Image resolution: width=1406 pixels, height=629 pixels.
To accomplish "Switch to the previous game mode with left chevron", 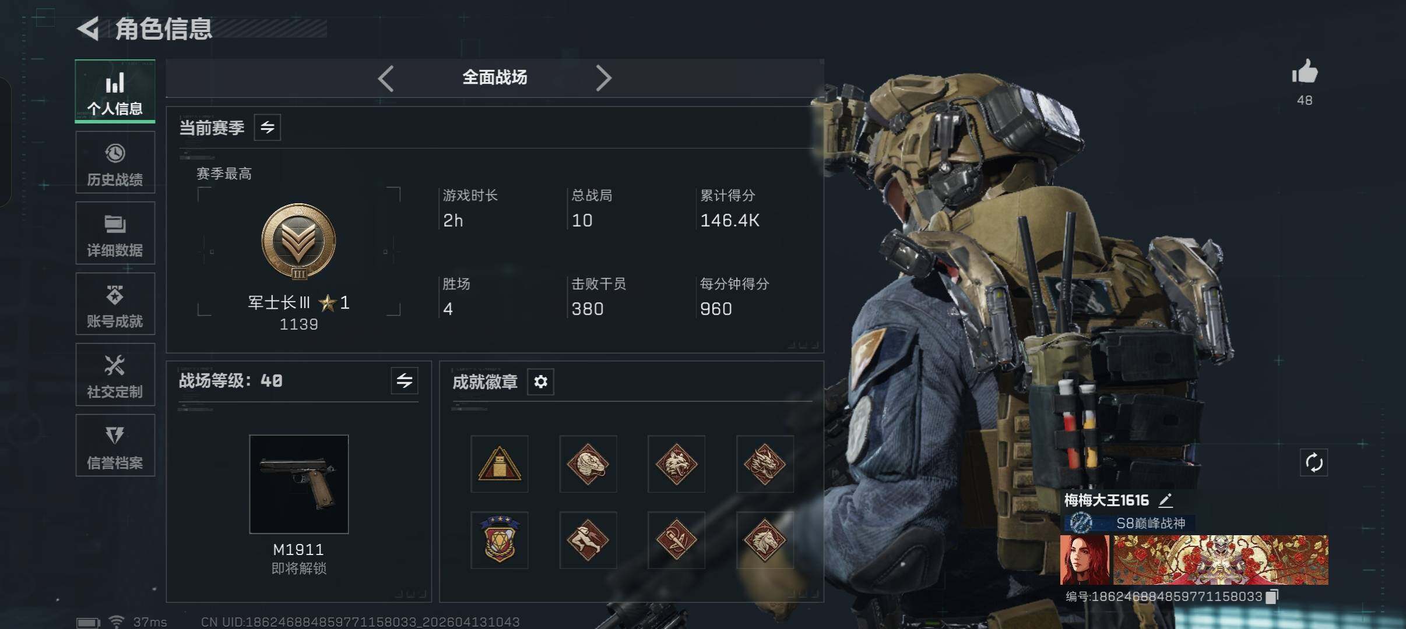I will [x=386, y=78].
